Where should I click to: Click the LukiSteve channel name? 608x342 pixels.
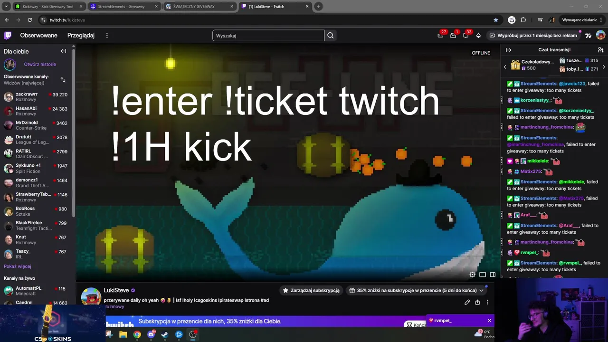[116, 290]
